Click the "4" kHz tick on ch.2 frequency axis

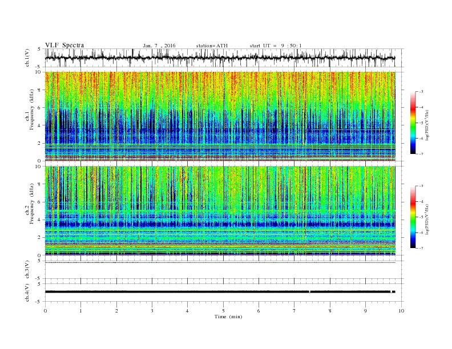[40, 220]
